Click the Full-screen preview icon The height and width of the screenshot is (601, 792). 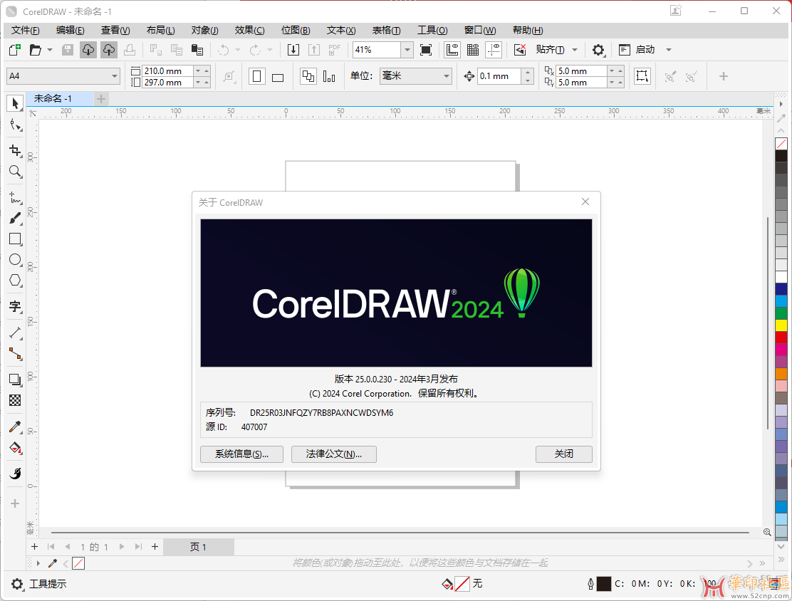[426, 50]
